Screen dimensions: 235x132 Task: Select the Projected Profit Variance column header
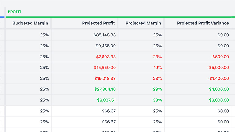pyautogui.click(x=203, y=23)
